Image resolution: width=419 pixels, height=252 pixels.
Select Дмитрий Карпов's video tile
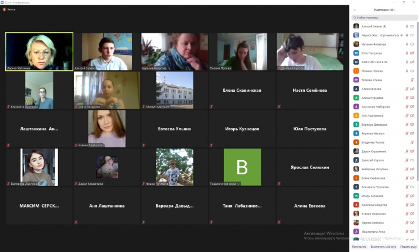(310, 51)
